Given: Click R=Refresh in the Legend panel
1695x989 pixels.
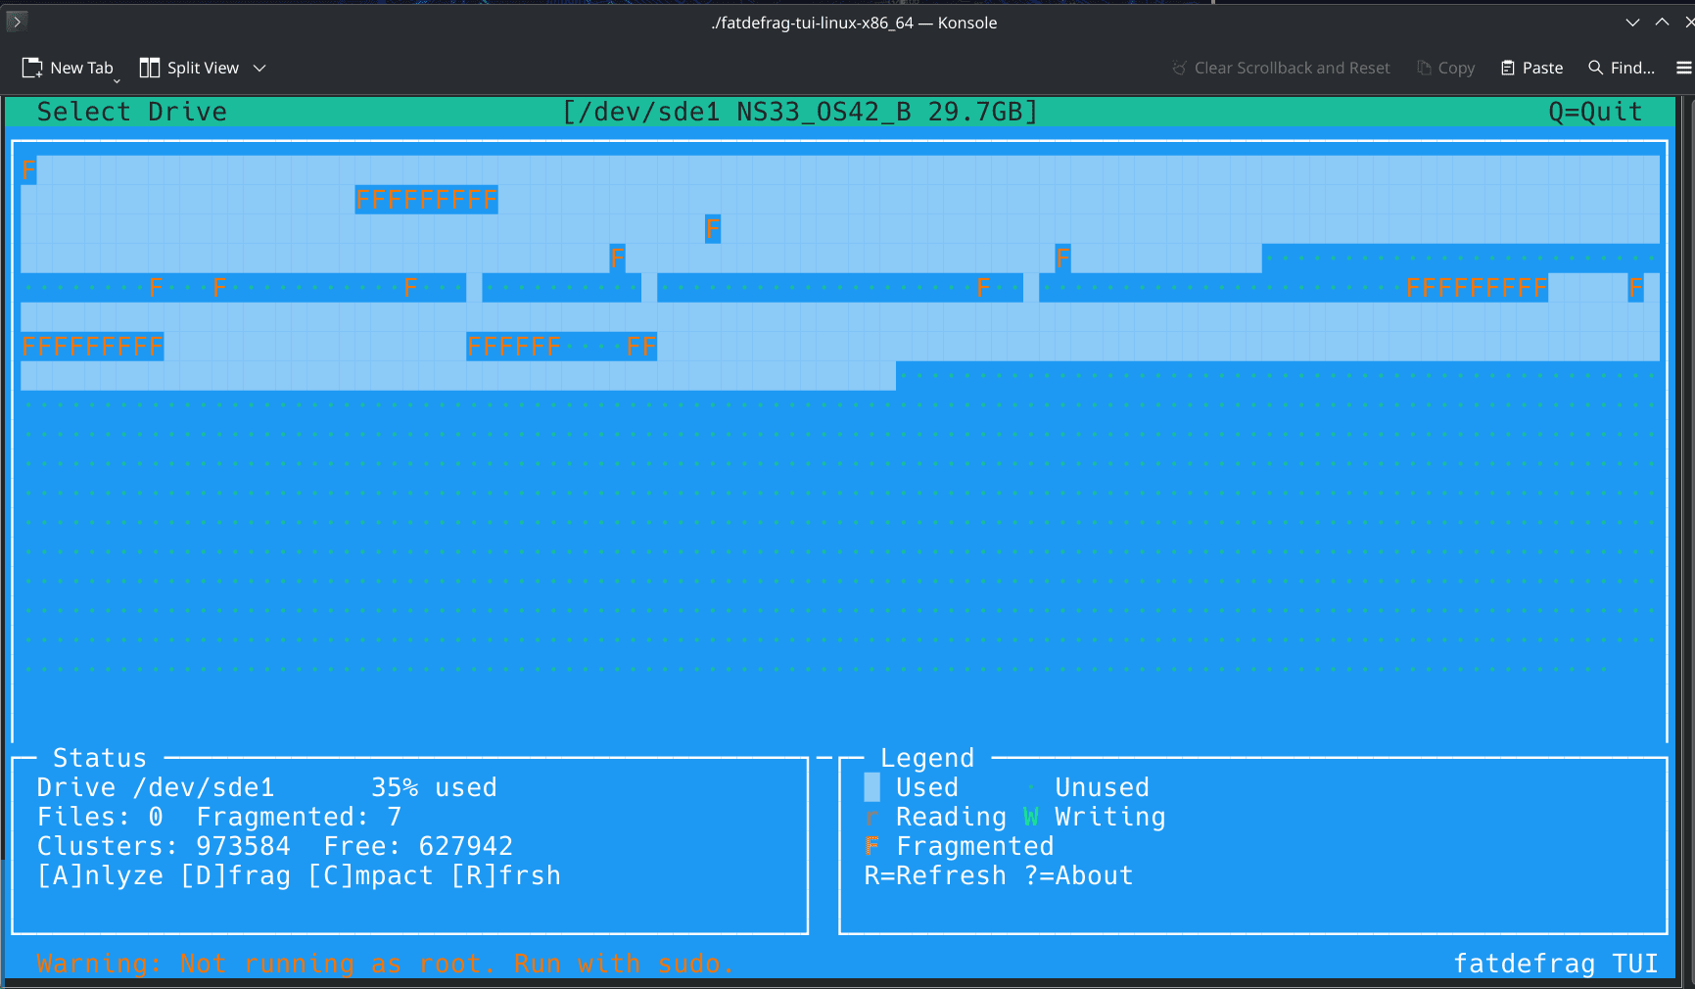Looking at the screenshot, I should tap(935, 875).
